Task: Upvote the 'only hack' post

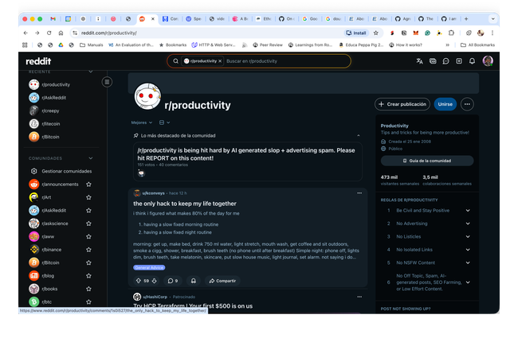Action: (138, 281)
